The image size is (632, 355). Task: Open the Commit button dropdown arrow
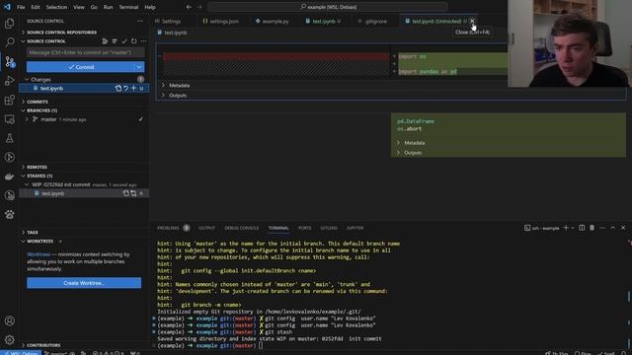point(139,67)
